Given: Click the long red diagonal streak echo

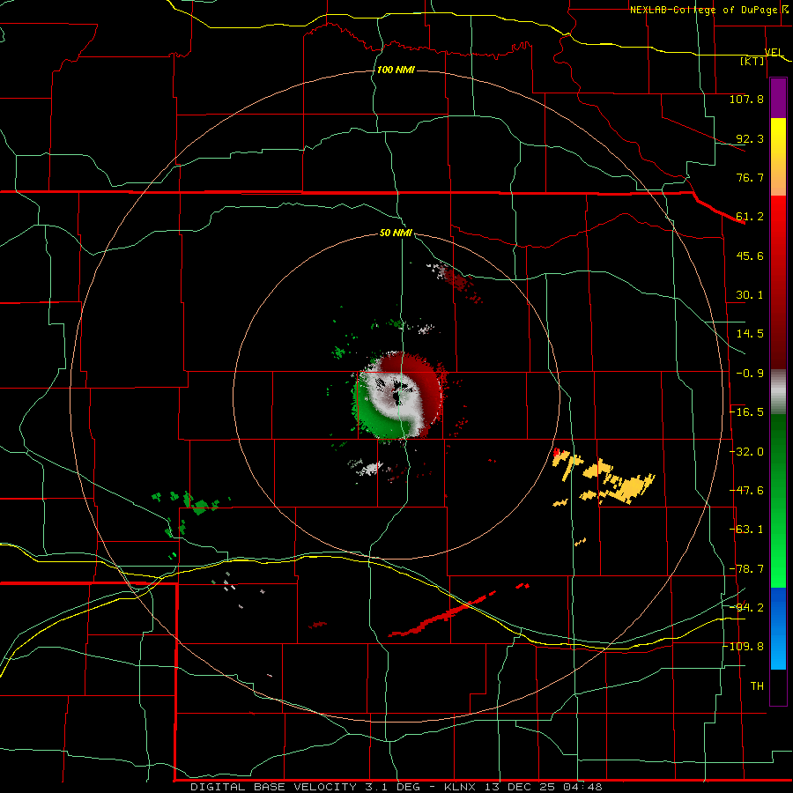Looking at the screenshot, I should [442, 614].
